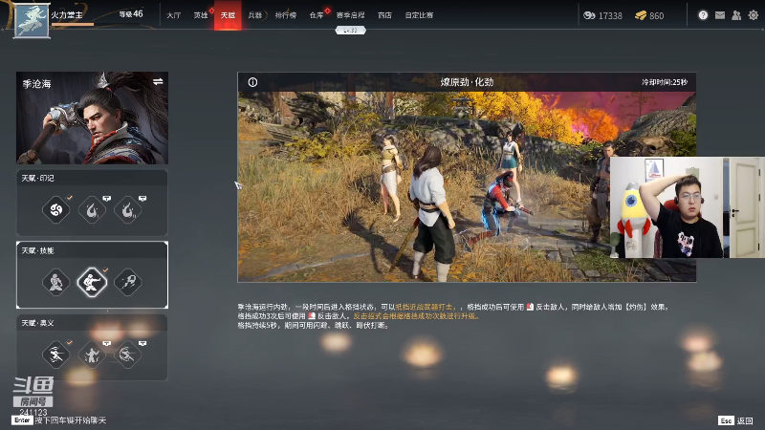Click the skill title 燎原劲·化劲
Image resolution: width=765 pixels, height=430 pixels.
tap(467, 82)
